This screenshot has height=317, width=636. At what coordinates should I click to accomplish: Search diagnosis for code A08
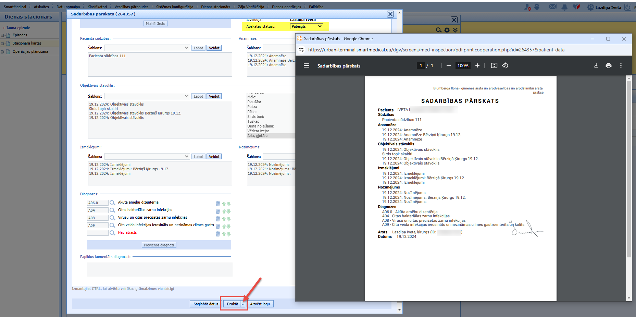click(x=112, y=218)
